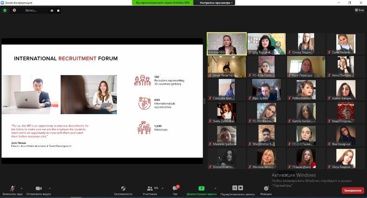Select Kristina SEG's highlighted video tile
The image size is (367, 198).
point(227,44)
